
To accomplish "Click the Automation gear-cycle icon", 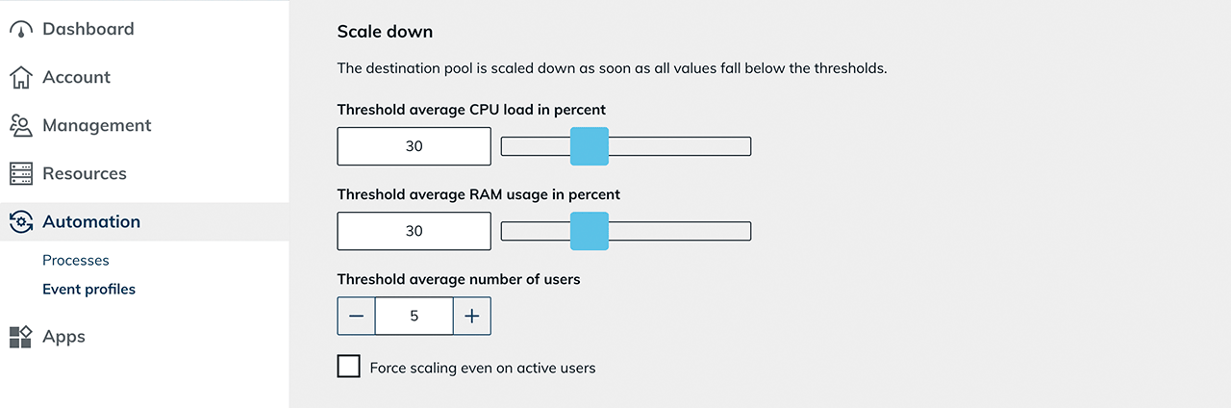I will 21,222.
